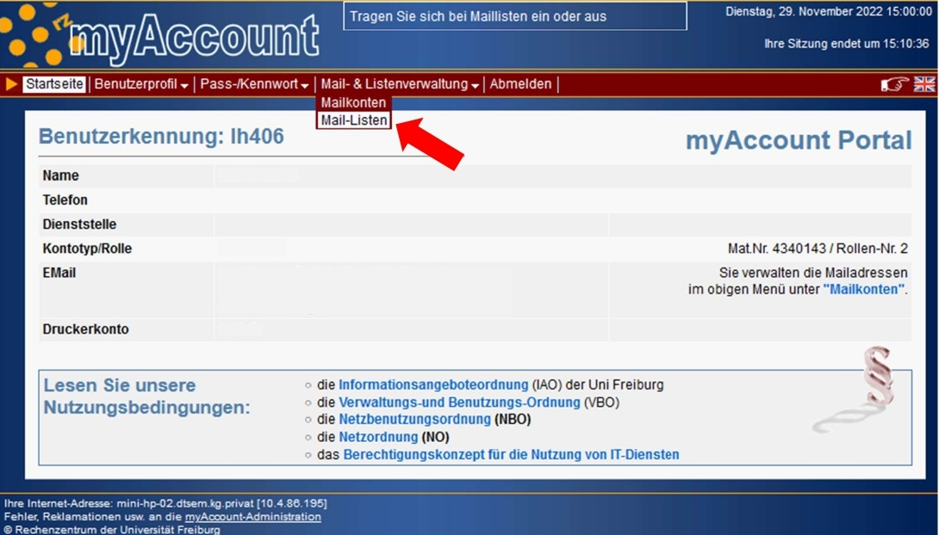Click the quoted "Mailkonten" link in EMail row
Viewport: 939px width, 535px height.
click(864, 289)
